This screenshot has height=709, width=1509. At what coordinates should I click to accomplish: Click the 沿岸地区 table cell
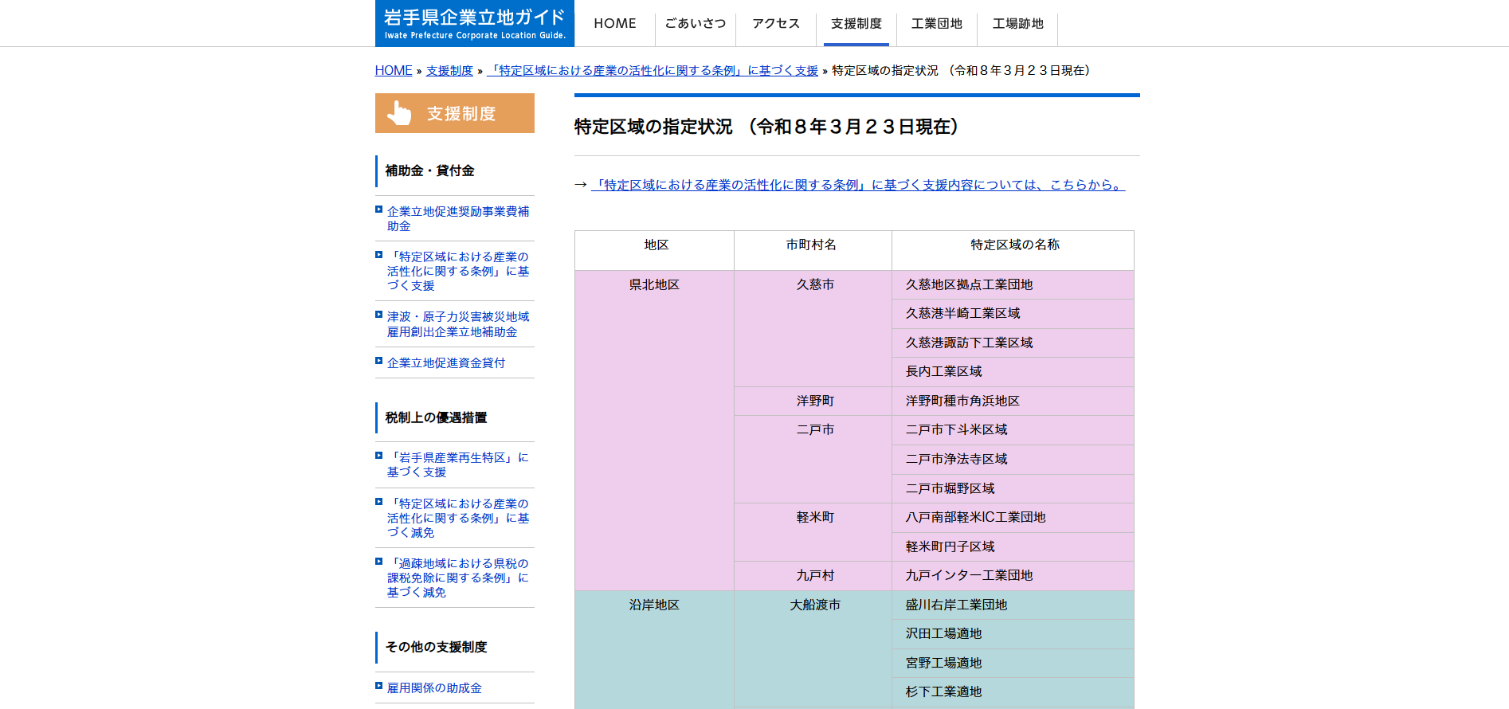click(x=655, y=649)
